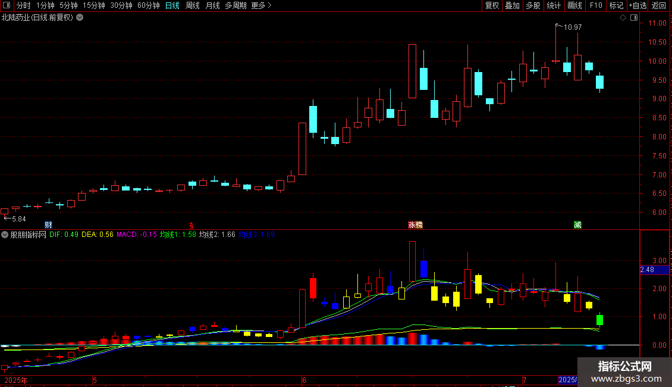The image size is (672, 387).
Task: Click the 10.97 high price label
Action: (x=573, y=27)
